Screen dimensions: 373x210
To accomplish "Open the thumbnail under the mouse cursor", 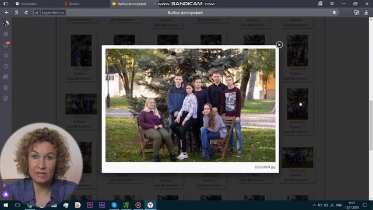I will (x=297, y=104).
